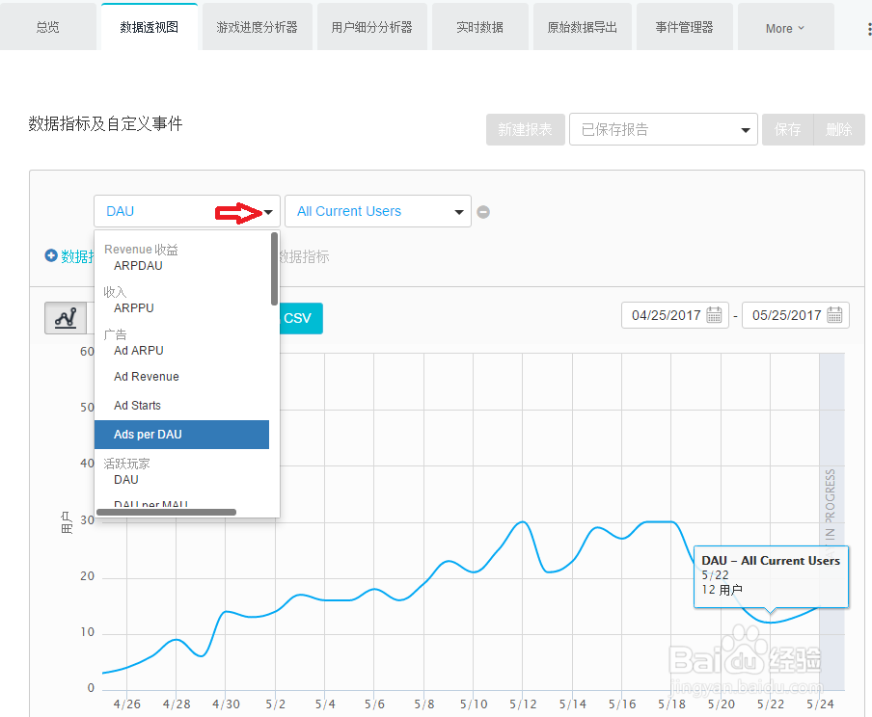Screen dimensions: 872x717
Task: Open the 实时数据 tab
Action: (479, 27)
